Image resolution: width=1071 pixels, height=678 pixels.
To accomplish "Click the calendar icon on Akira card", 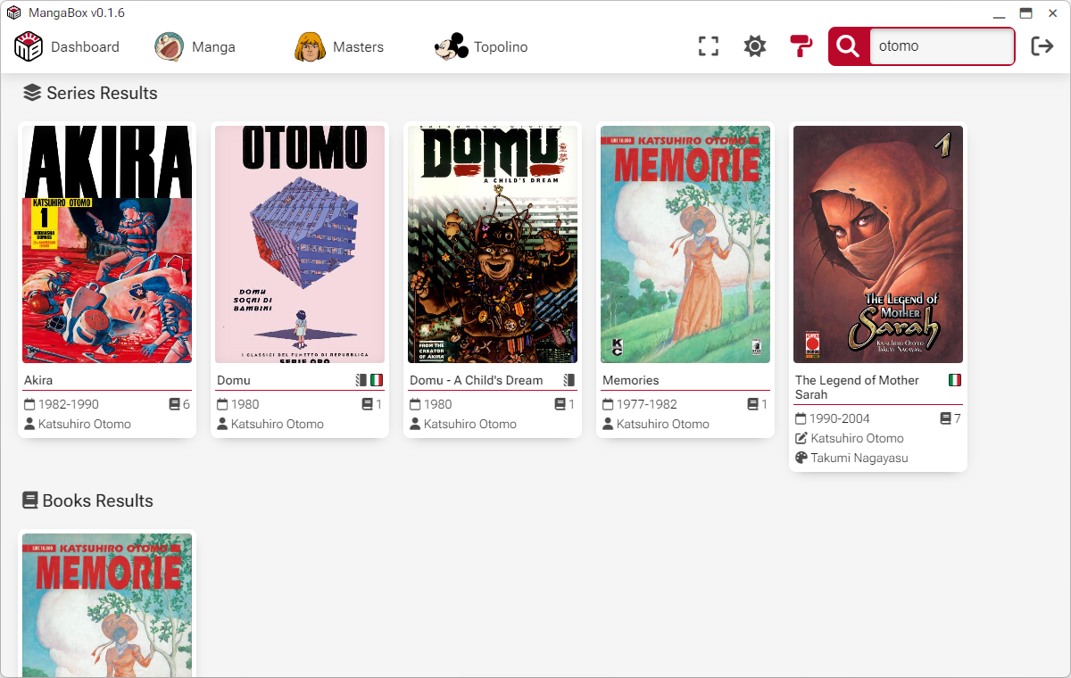I will tap(29, 404).
